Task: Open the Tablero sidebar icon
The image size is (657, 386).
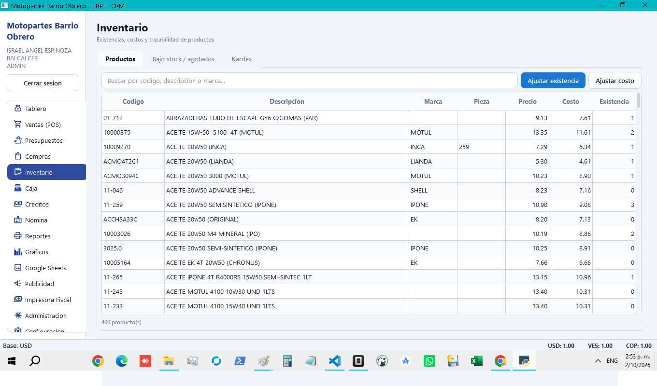Action: coord(18,109)
